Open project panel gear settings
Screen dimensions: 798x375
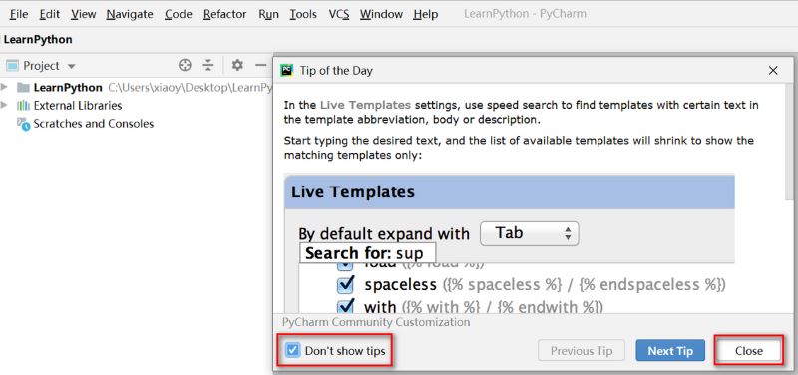[x=237, y=65]
